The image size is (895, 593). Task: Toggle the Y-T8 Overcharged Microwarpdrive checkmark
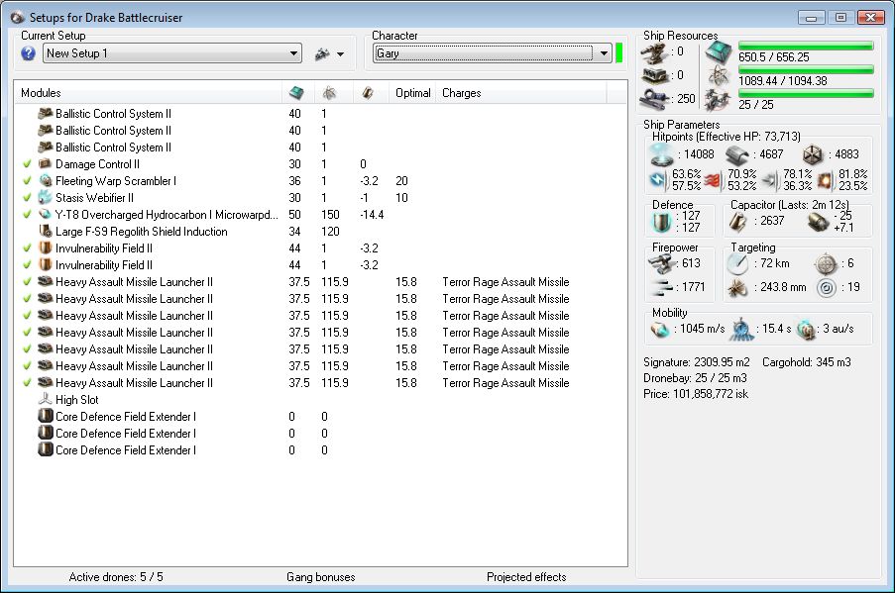[27, 215]
